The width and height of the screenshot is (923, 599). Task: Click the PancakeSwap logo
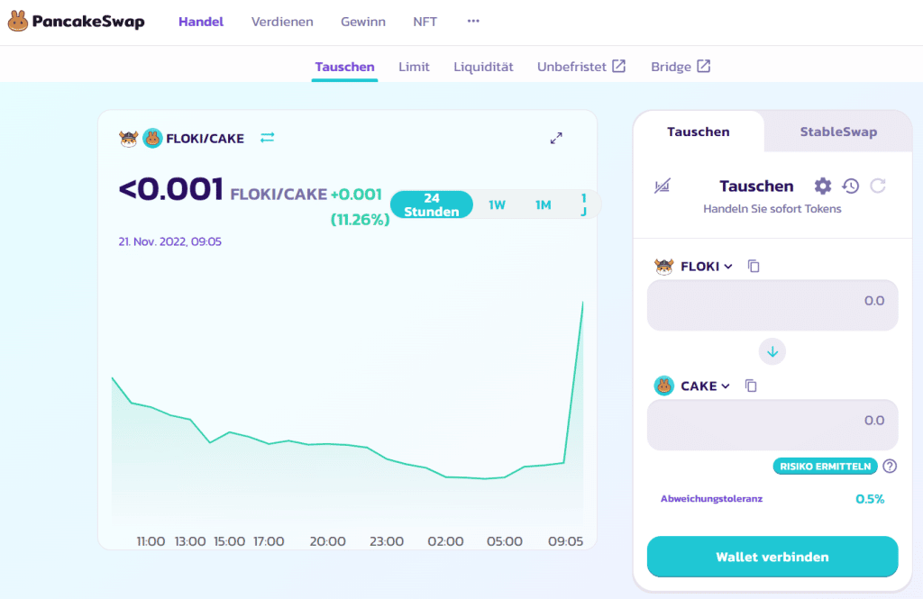[x=76, y=22]
